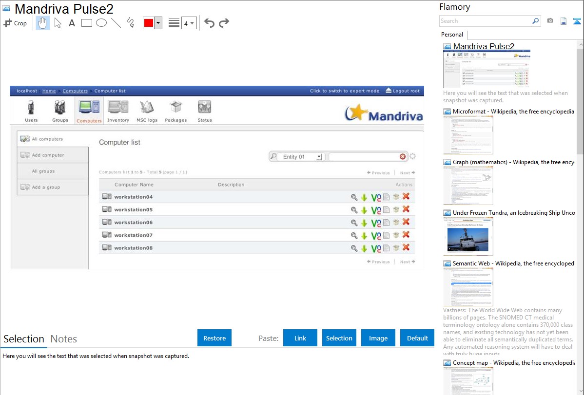Viewport: 584px width, 395px height.
Task: Switch to the Selection tab
Action: pyautogui.click(x=24, y=339)
